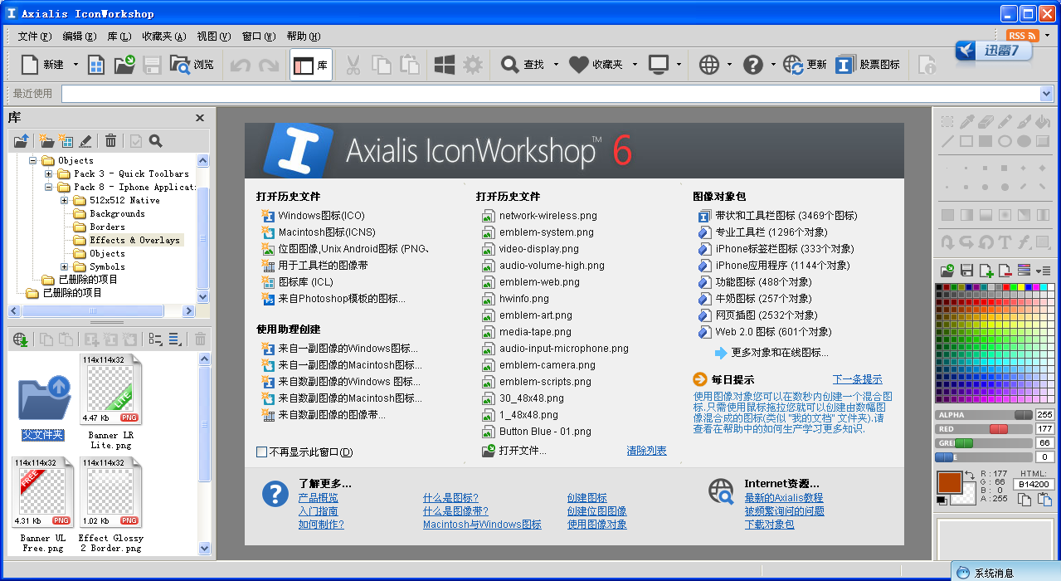This screenshot has width=1061, height=581.
Task: Click the scissors cut icon
Action: (x=353, y=65)
